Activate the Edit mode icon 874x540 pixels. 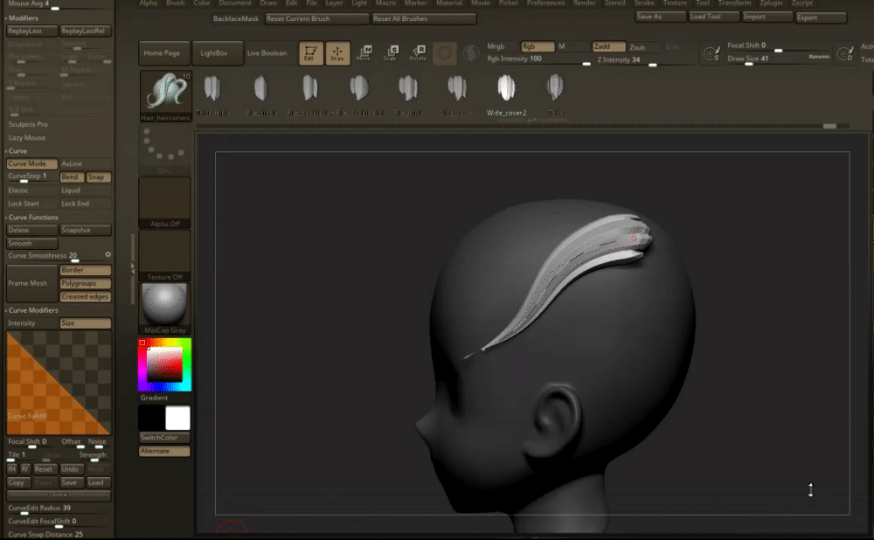(x=310, y=53)
